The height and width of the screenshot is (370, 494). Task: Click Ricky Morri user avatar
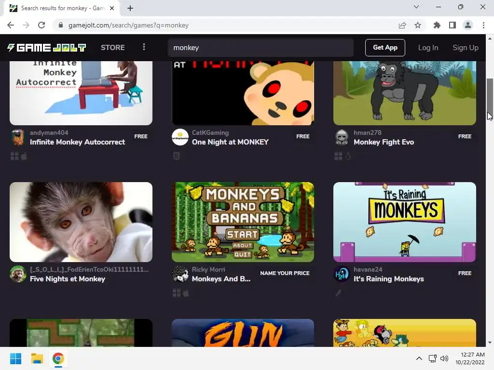tap(180, 274)
